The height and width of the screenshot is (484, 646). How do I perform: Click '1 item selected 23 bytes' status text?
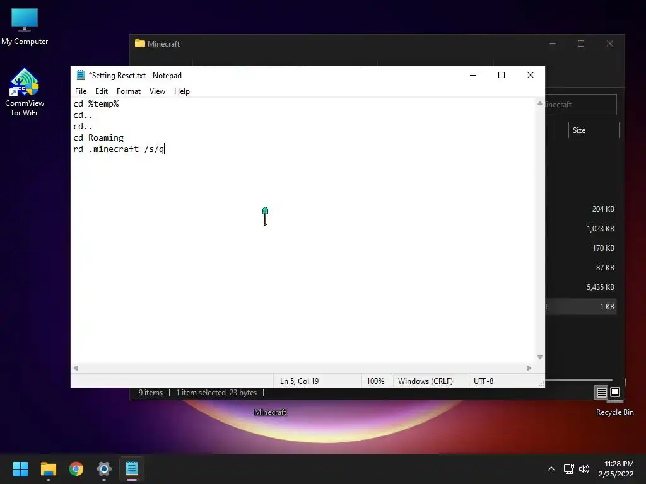[216, 393]
